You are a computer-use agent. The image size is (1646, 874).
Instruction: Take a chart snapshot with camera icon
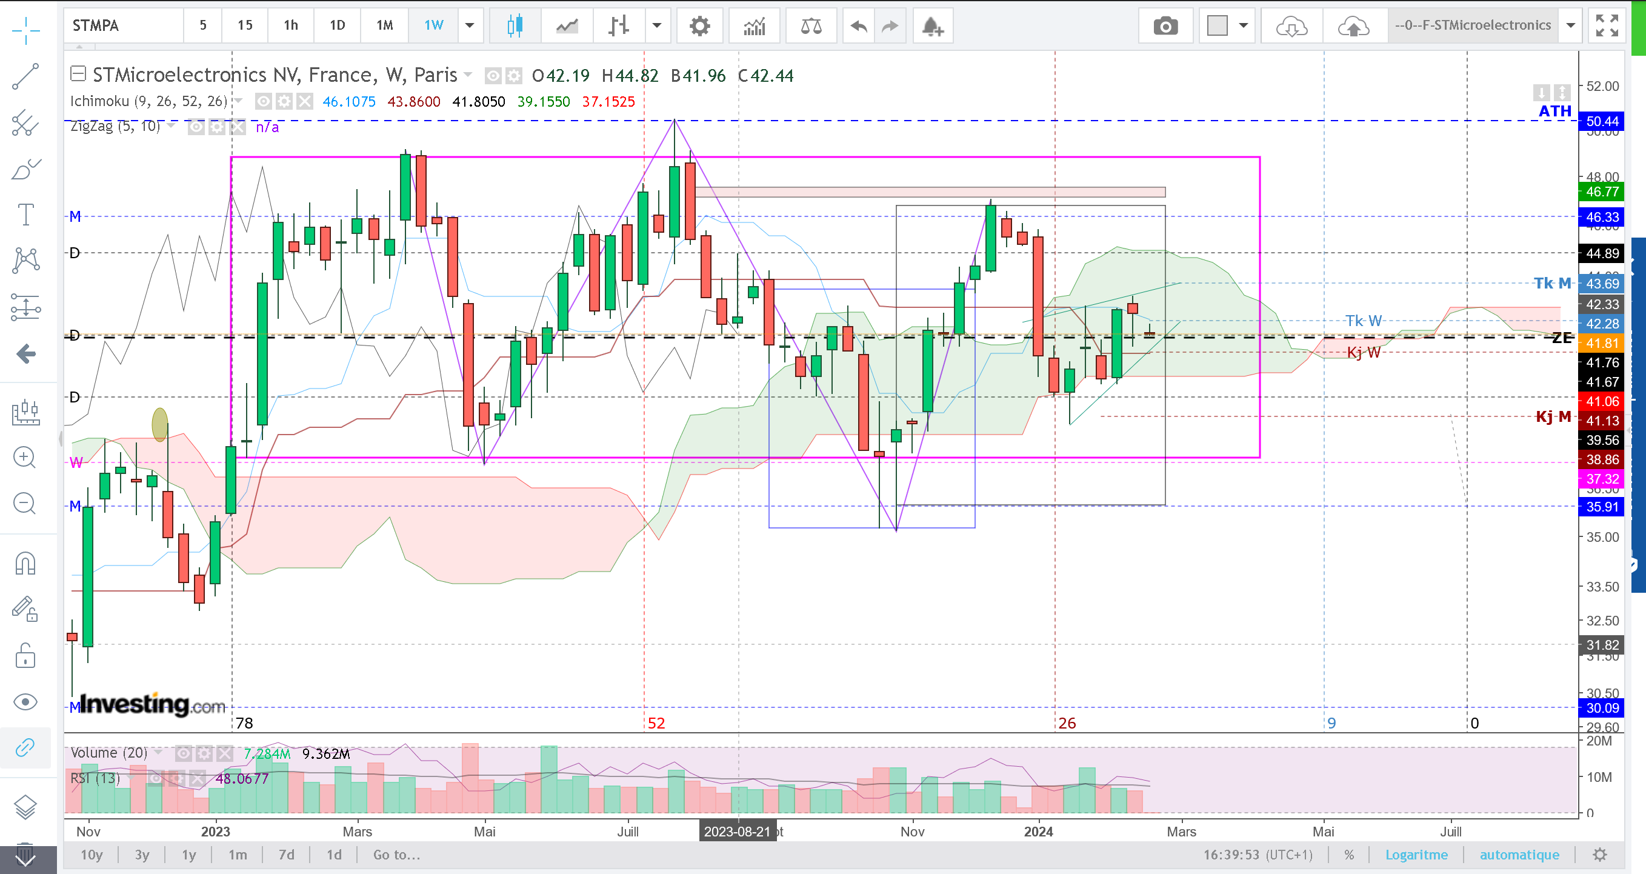pos(1165,25)
